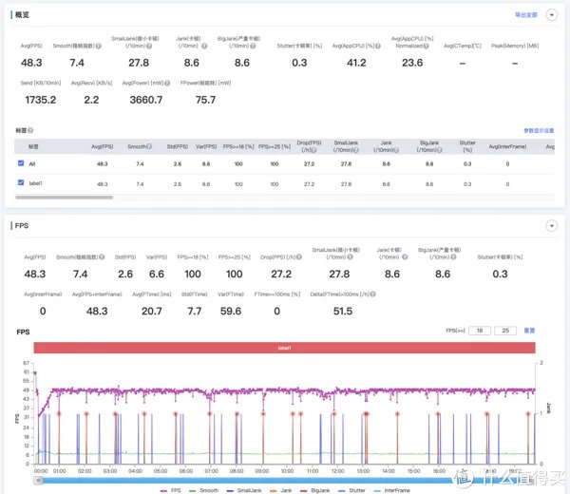The width and height of the screenshot is (570, 494).
Task: Click the 20.7 Avg(FTime) value
Action: pyautogui.click(x=152, y=311)
